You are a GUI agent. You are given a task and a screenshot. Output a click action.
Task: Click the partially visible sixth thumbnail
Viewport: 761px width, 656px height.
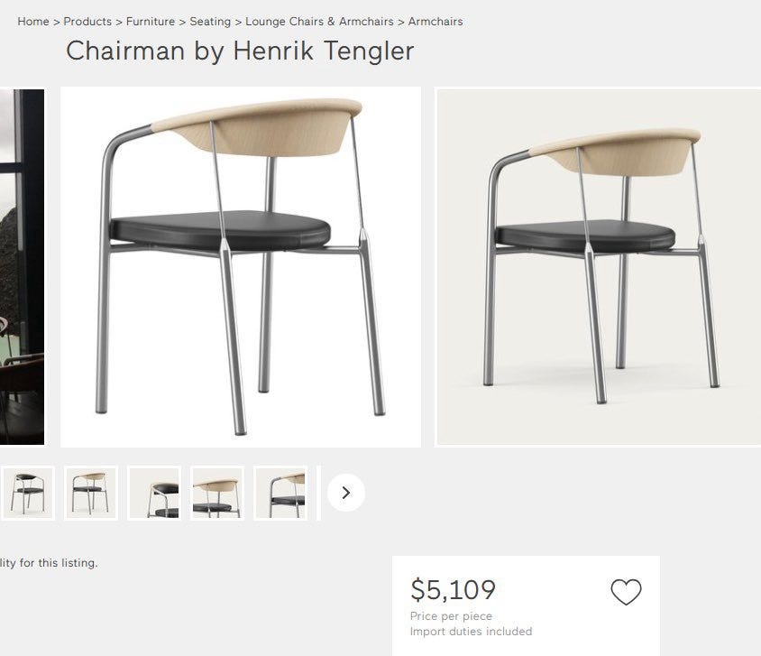pyautogui.click(x=319, y=493)
